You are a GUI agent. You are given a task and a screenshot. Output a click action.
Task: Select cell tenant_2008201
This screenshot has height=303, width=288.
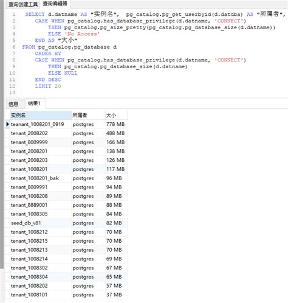point(41,151)
